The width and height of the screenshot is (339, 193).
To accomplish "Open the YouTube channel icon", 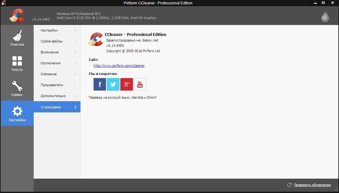I will coord(140,84).
